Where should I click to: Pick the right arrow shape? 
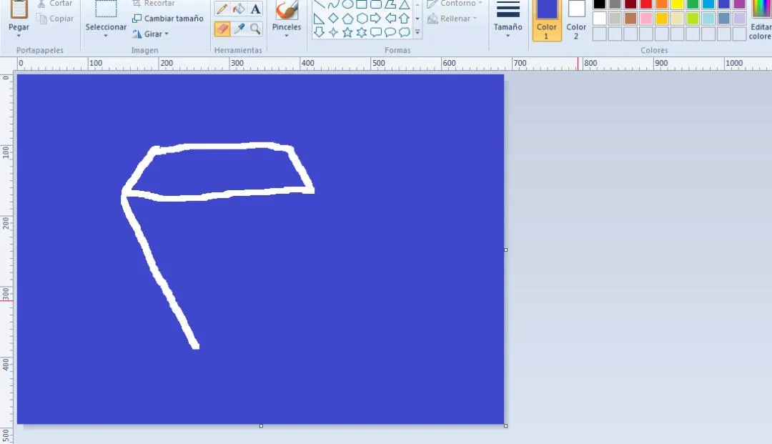coord(376,19)
